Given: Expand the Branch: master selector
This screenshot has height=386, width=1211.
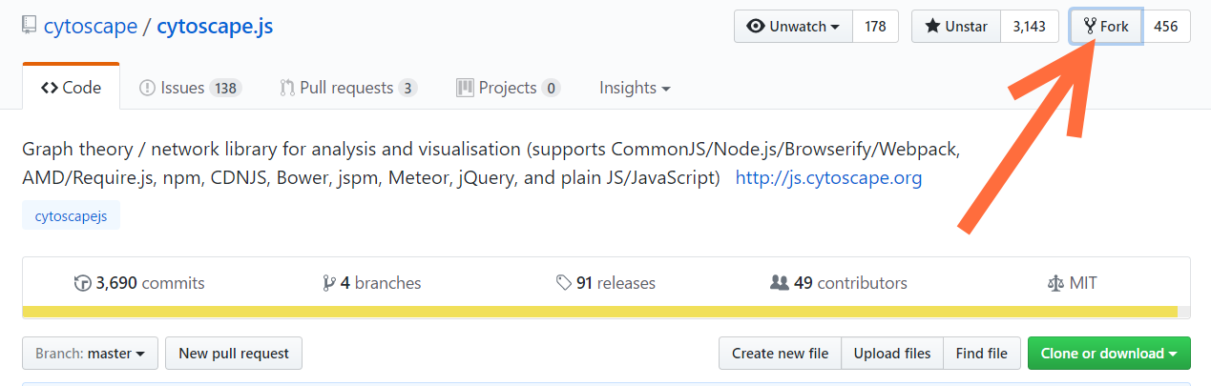Looking at the screenshot, I should [91, 354].
